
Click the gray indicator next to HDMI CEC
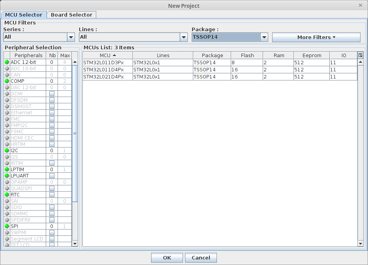tap(7, 138)
